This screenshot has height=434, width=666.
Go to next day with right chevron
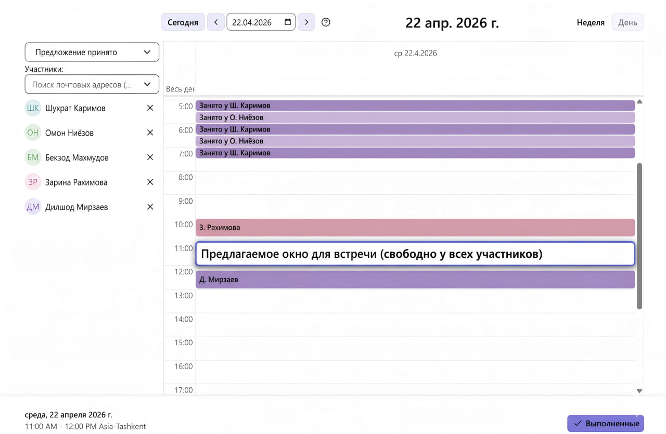(x=306, y=22)
